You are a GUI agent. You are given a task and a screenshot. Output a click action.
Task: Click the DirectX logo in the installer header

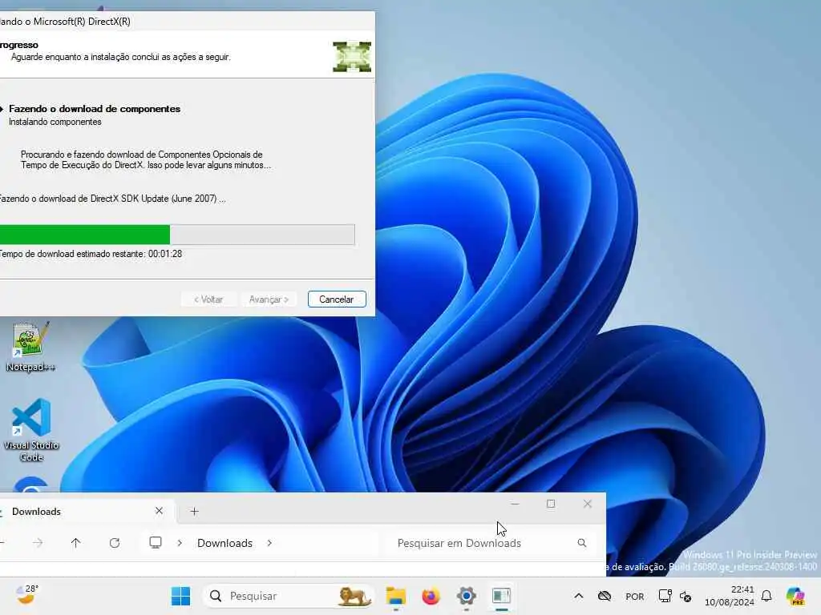point(352,57)
